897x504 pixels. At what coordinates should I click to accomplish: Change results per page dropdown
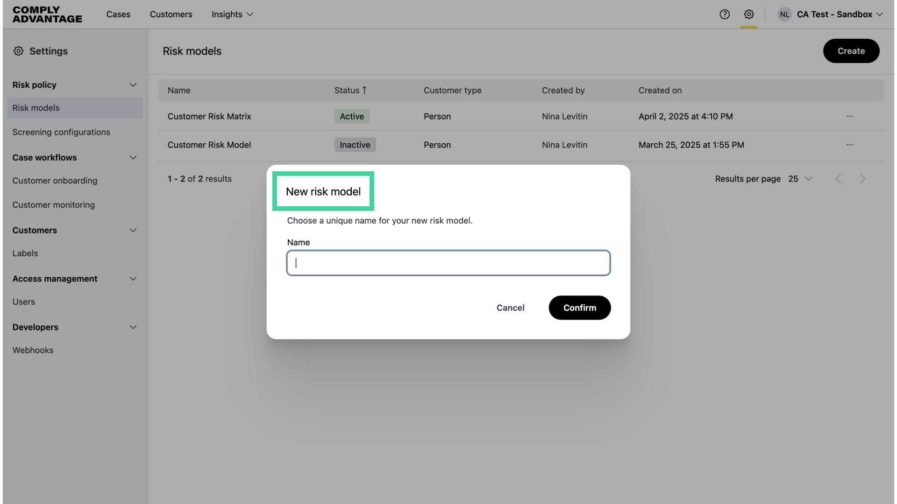(800, 179)
